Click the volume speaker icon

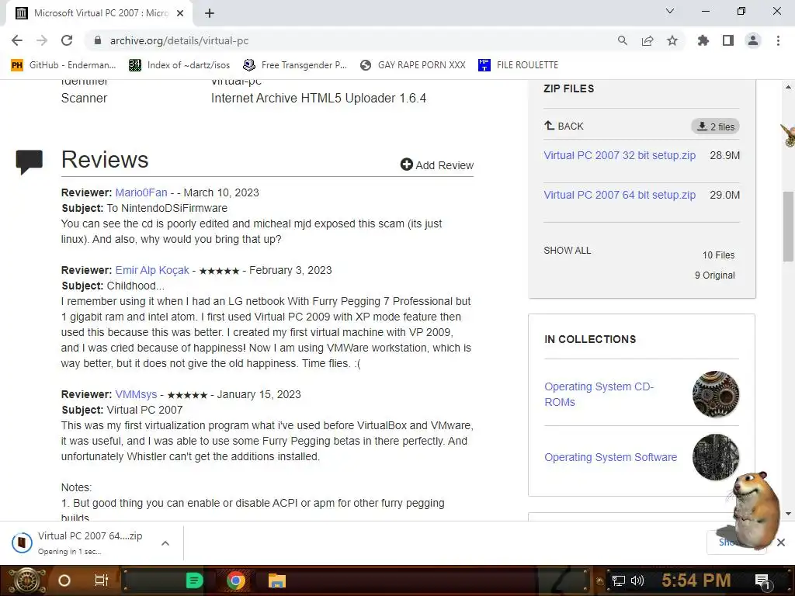[x=637, y=580]
